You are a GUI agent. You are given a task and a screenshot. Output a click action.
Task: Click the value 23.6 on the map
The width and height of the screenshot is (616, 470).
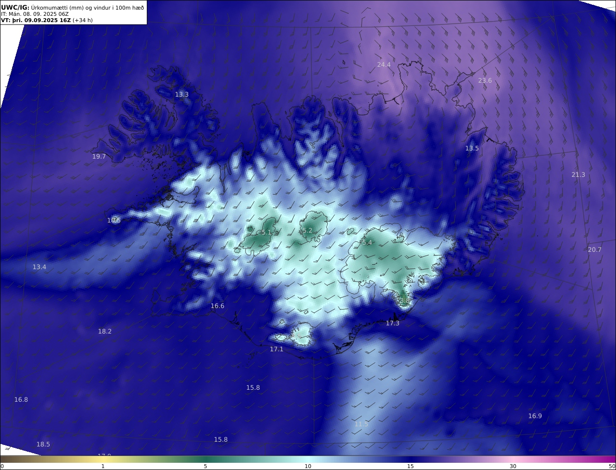click(x=485, y=80)
